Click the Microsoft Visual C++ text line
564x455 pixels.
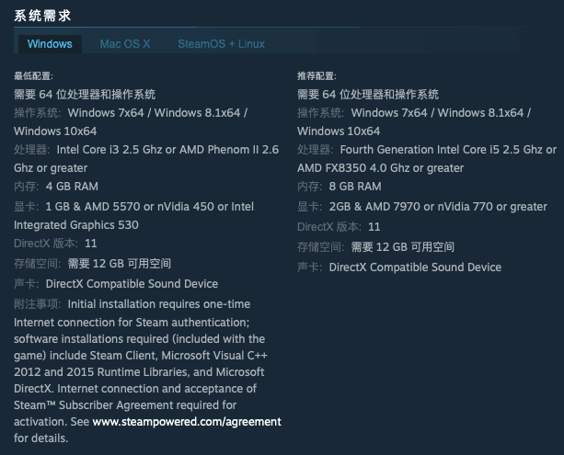[x=141, y=356]
